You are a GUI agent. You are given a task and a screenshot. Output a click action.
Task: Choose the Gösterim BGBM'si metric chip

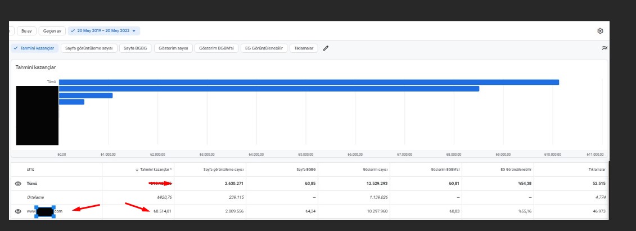216,48
